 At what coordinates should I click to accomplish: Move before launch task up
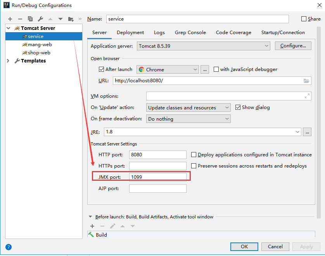tap(123, 226)
